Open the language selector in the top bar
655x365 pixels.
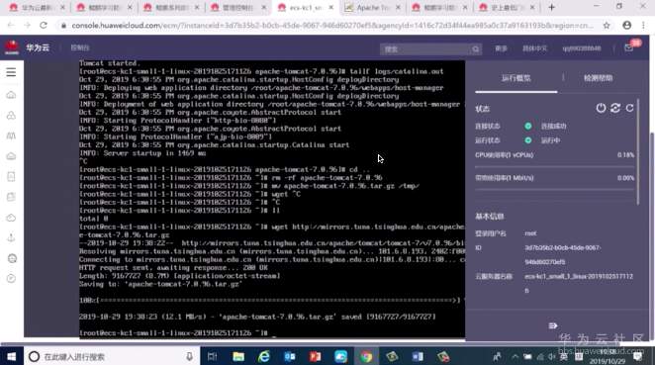[534, 48]
